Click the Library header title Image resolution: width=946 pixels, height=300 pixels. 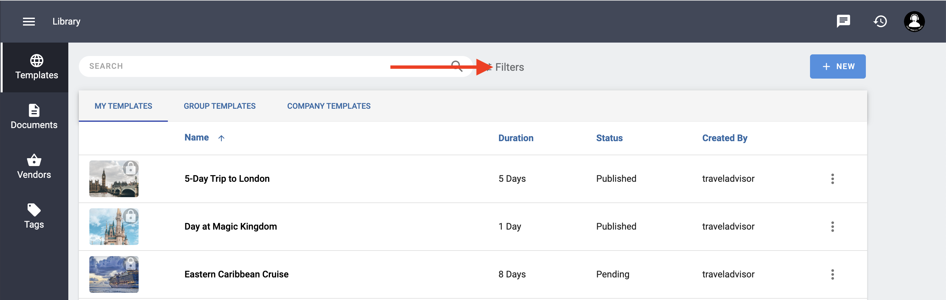point(66,22)
